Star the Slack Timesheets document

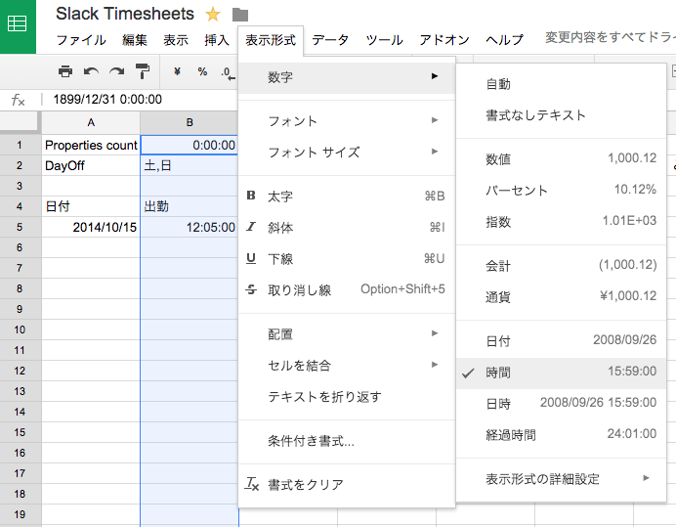(x=213, y=15)
